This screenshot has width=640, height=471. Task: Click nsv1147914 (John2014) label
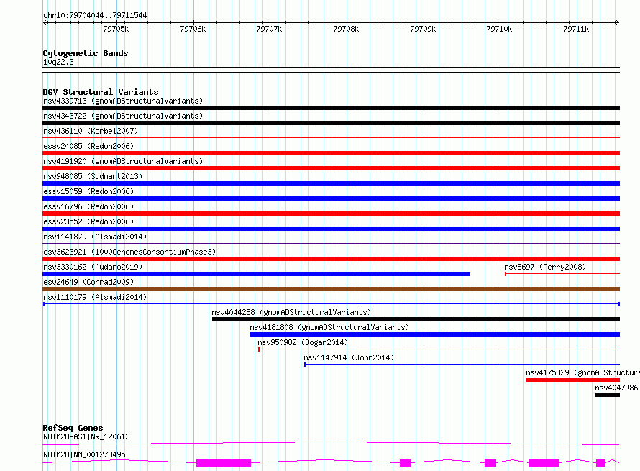point(349,357)
